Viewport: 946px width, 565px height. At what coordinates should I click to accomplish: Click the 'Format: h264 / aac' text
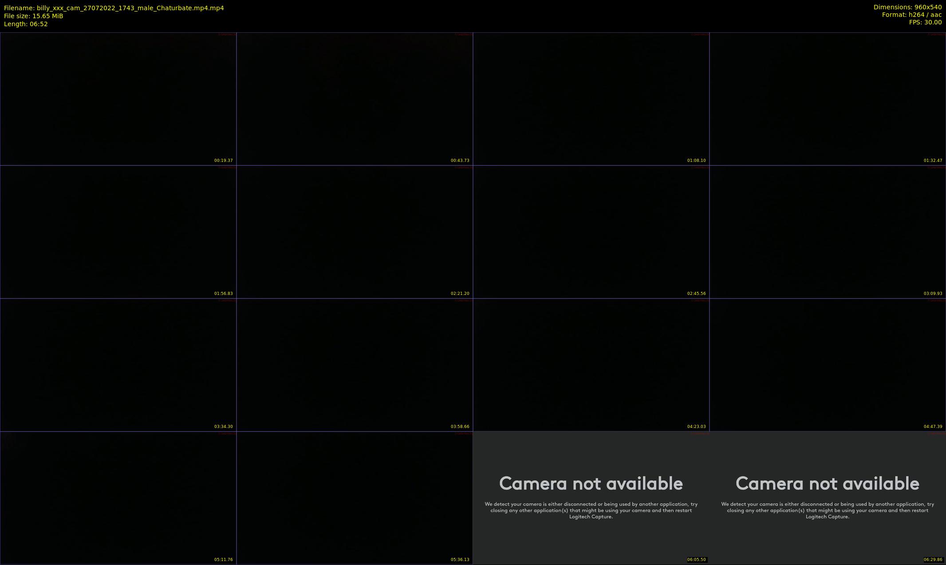(x=911, y=15)
